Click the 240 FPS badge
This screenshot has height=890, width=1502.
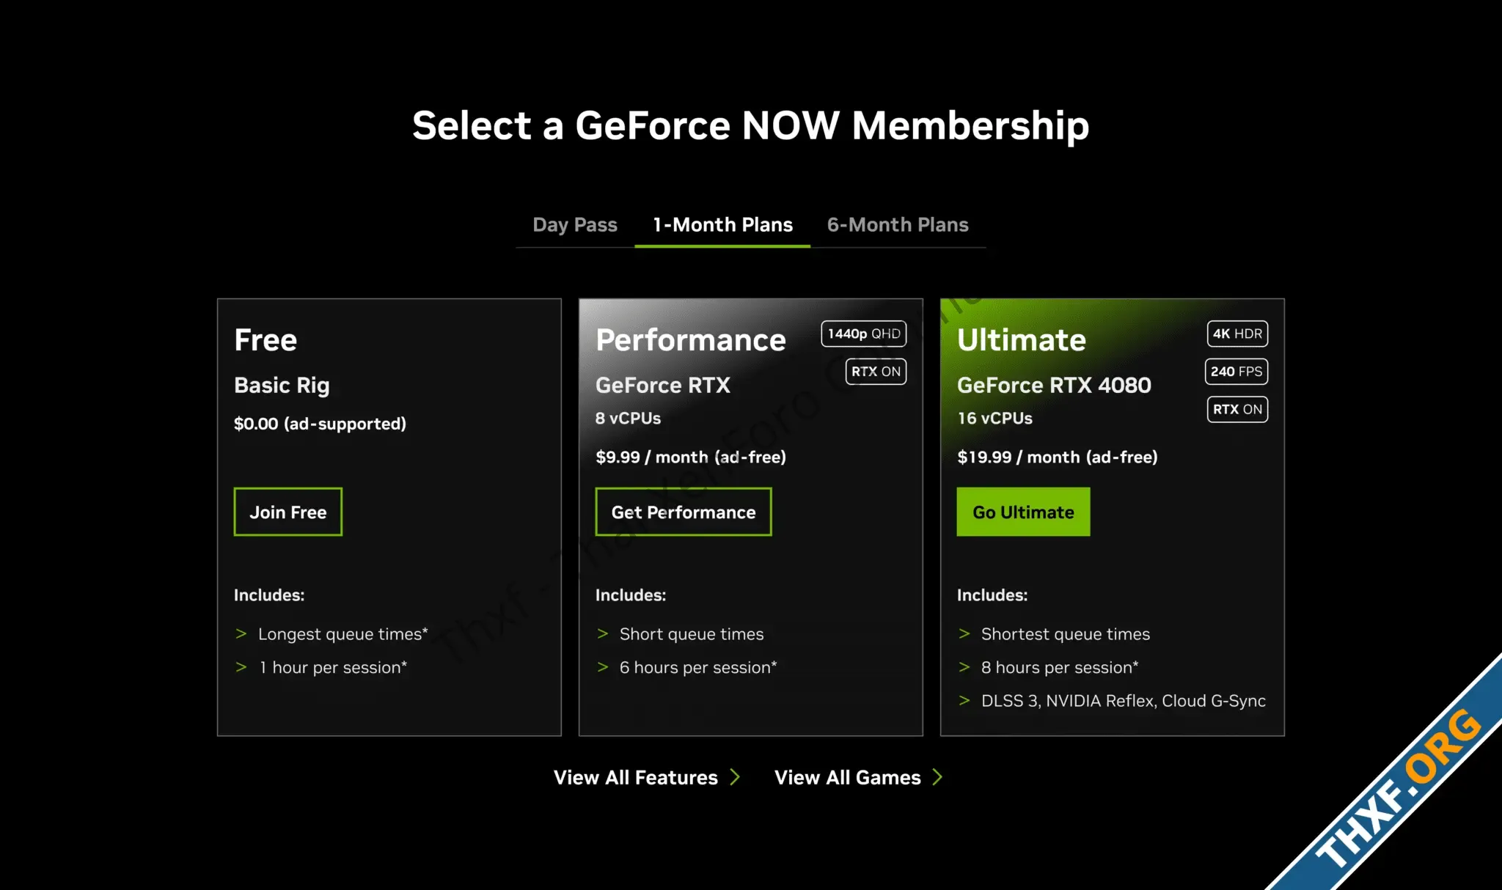point(1237,371)
